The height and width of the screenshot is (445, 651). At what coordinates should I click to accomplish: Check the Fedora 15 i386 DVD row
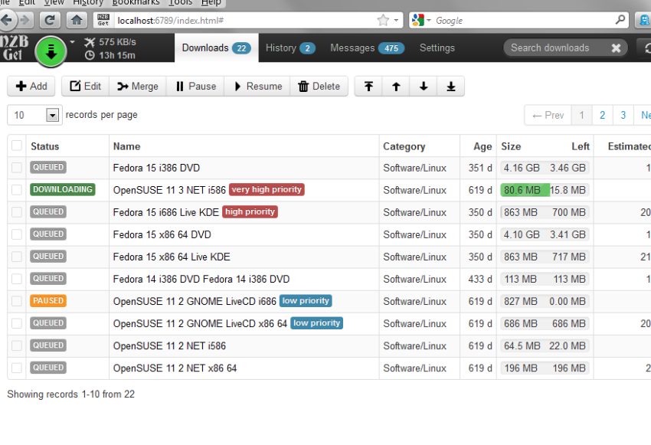pyautogui.click(x=17, y=168)
